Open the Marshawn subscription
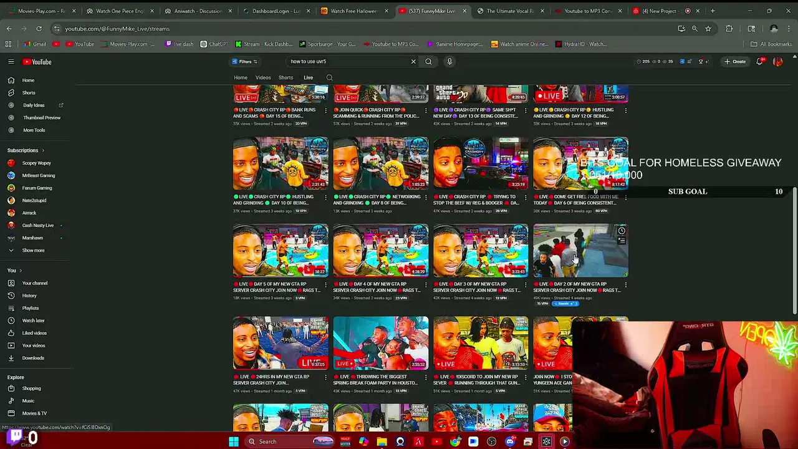798x449 pixels. pyautogui.click(x=32, y=238)
